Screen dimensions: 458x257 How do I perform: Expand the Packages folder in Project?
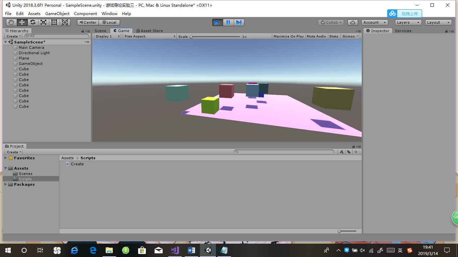coord(5,184)
